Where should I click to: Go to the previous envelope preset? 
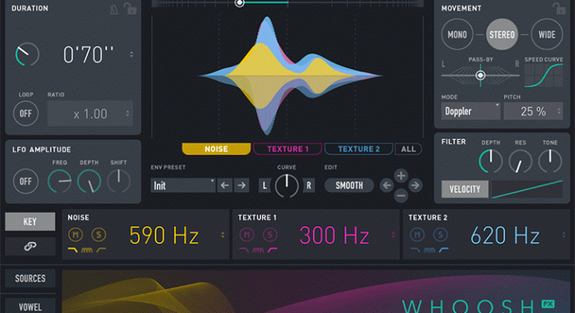pos(225,185)
